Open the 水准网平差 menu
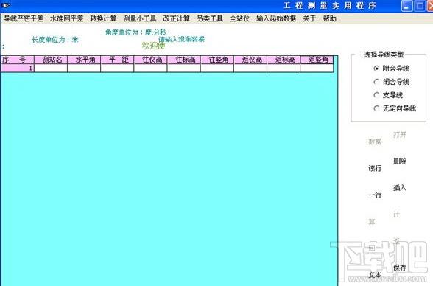The height and width of the screenshot is (286, 433). [x=66, y=18]
